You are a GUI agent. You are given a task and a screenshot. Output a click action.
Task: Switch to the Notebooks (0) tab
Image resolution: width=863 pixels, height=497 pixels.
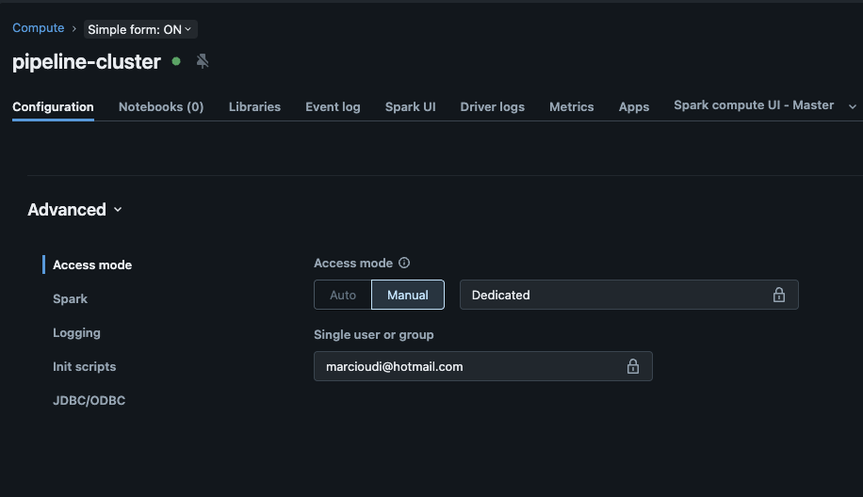[x=161, y=107]
